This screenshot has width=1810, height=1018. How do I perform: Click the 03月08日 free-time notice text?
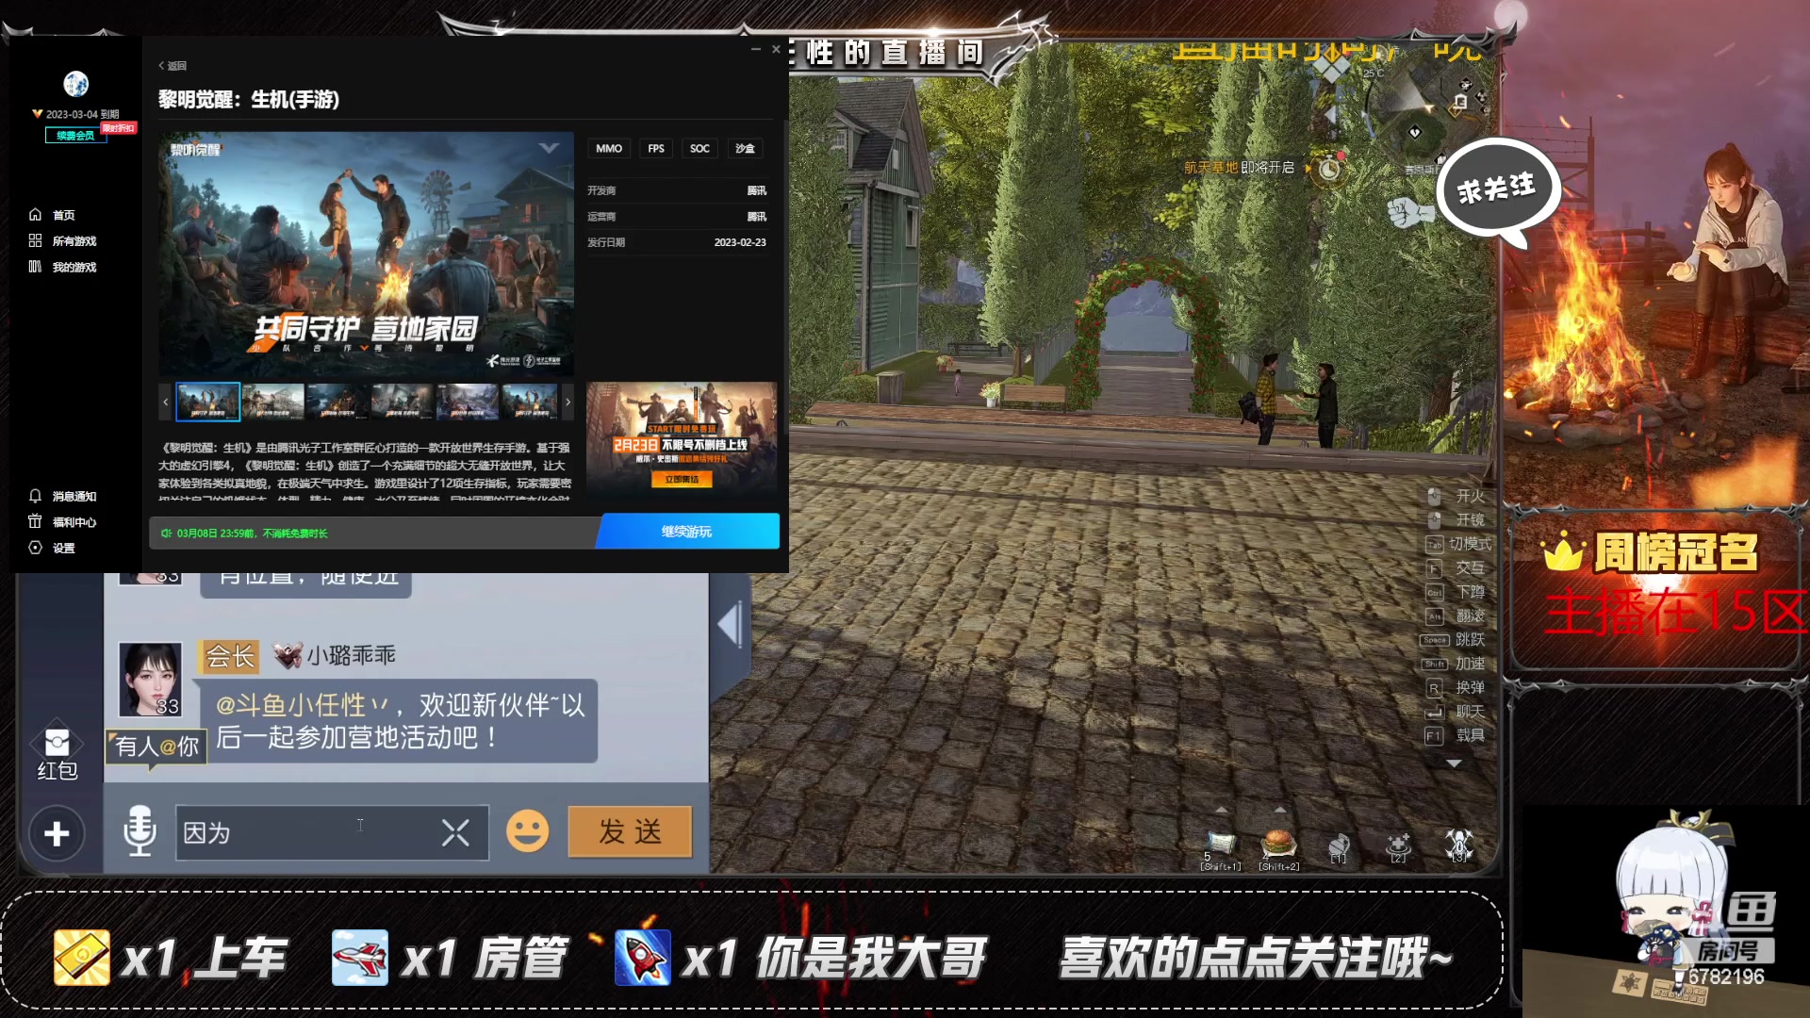[x=251, y=534]
